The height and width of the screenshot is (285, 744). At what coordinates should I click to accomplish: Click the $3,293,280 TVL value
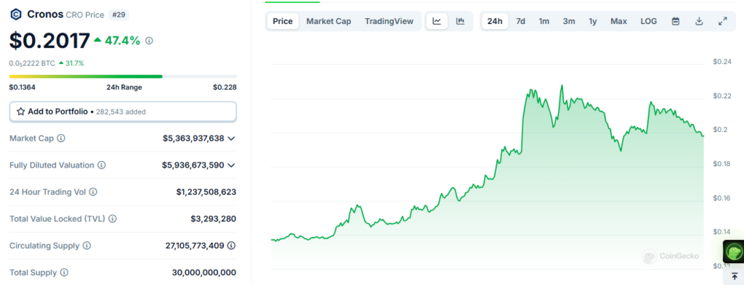[214, 219]
